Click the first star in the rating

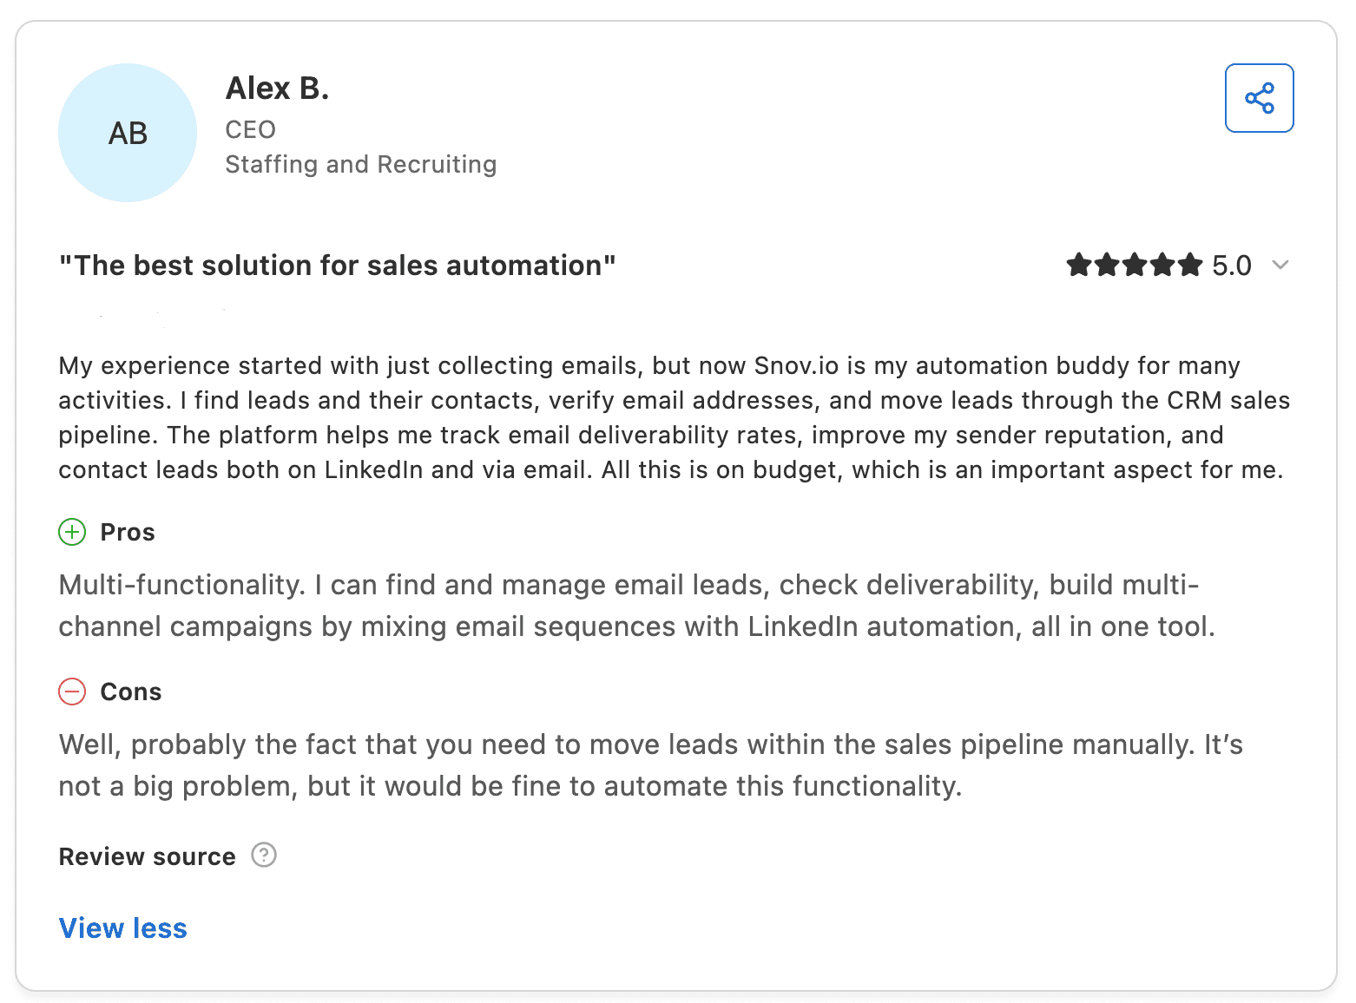click(x=1079, y=265)
